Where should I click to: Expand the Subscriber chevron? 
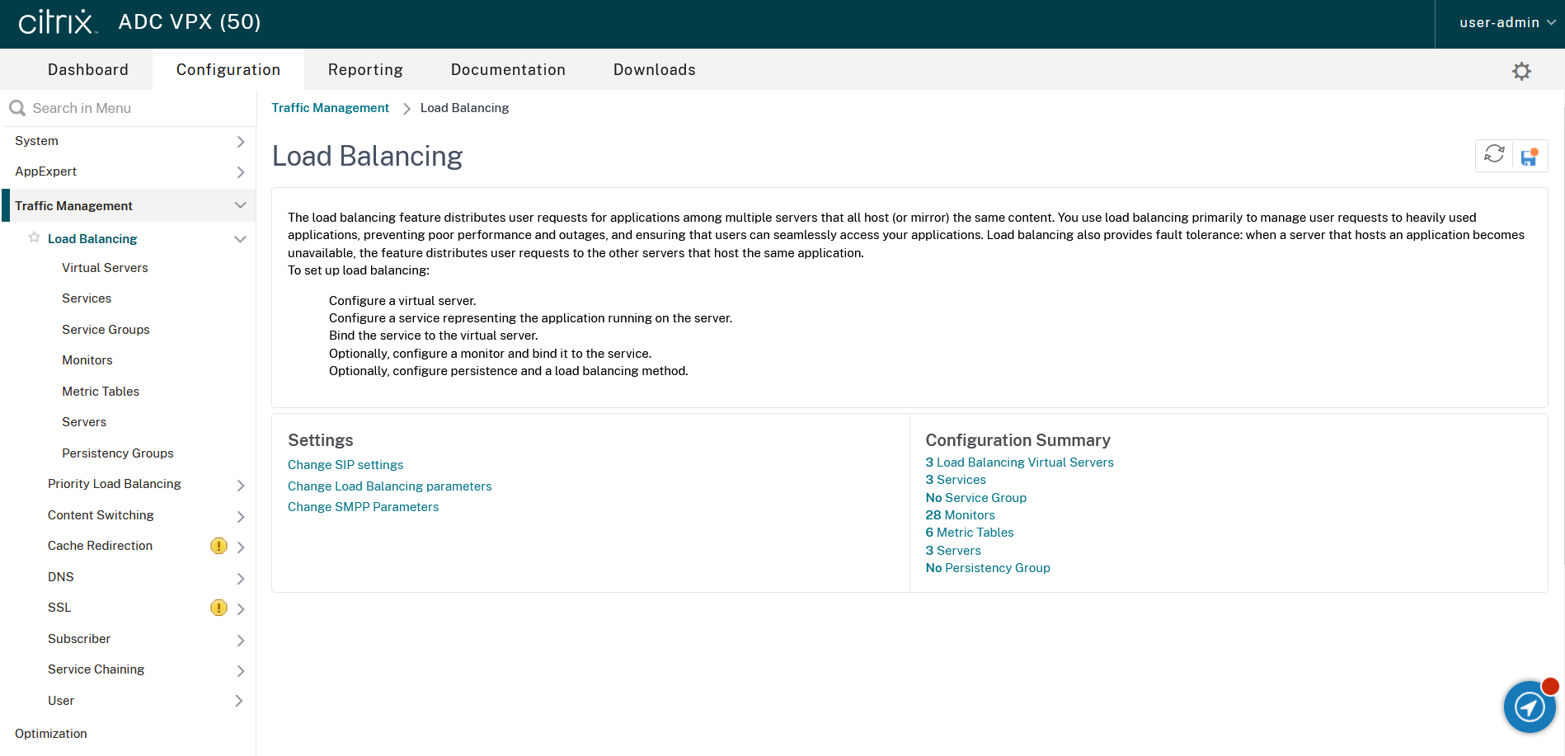(x=240, y=640)
